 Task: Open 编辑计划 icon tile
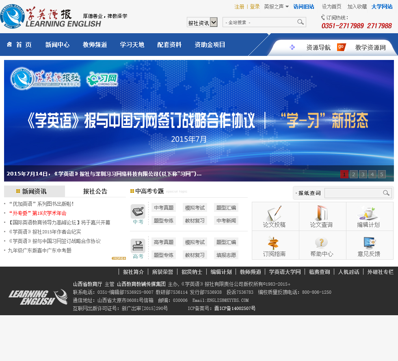(370, 216)
